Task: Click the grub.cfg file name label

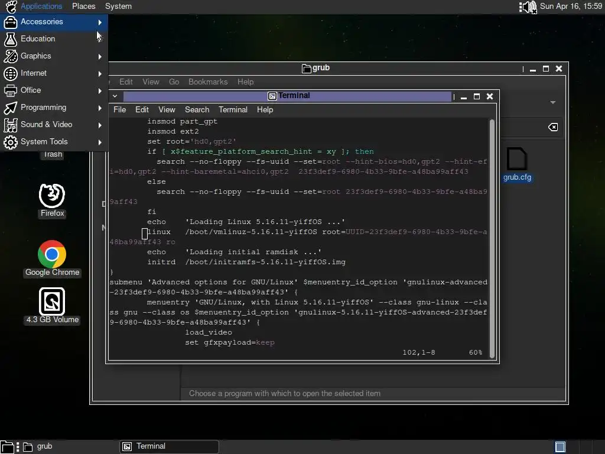Action: (517, 177)
